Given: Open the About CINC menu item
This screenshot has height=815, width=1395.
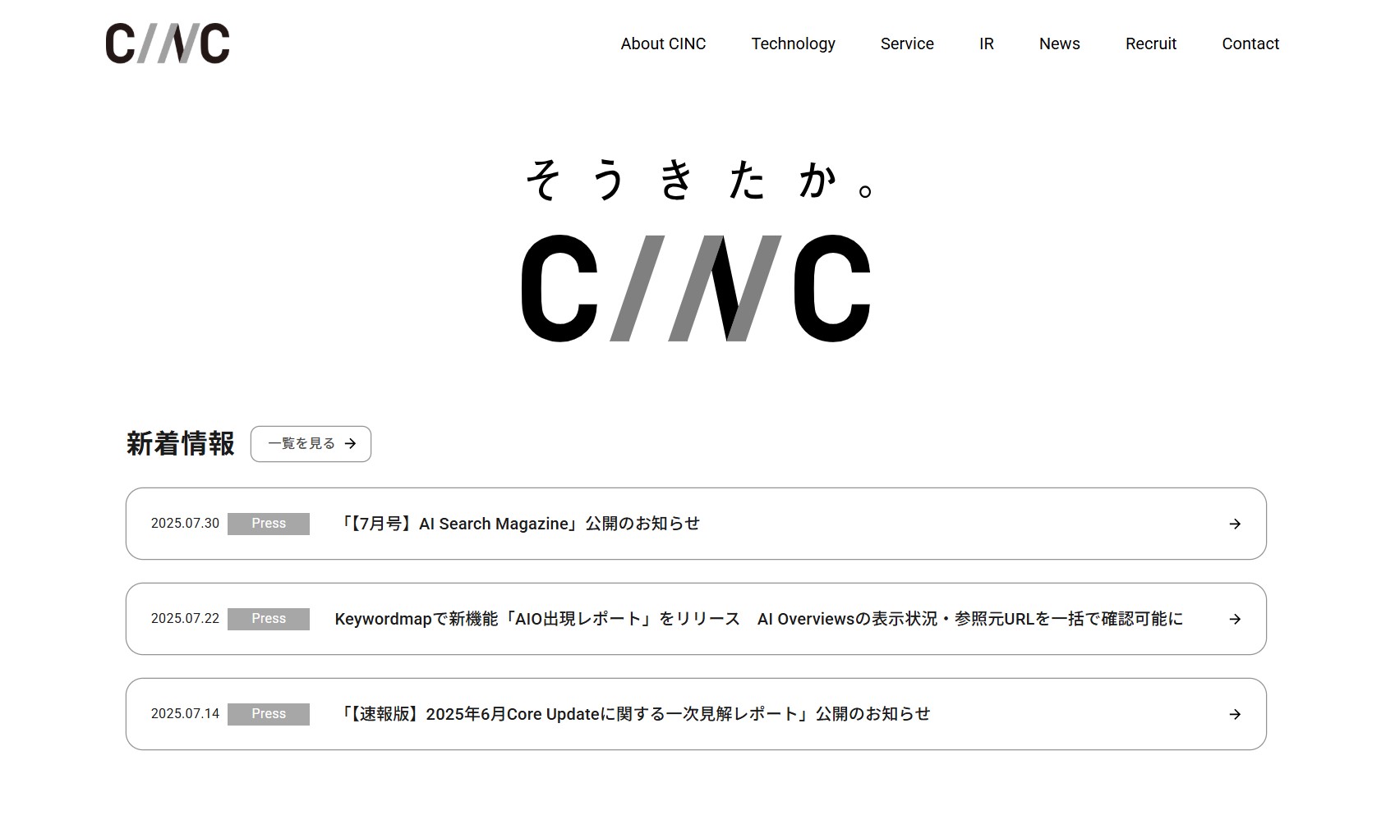Looking at the screenshot, I should (x=663, y=43).
